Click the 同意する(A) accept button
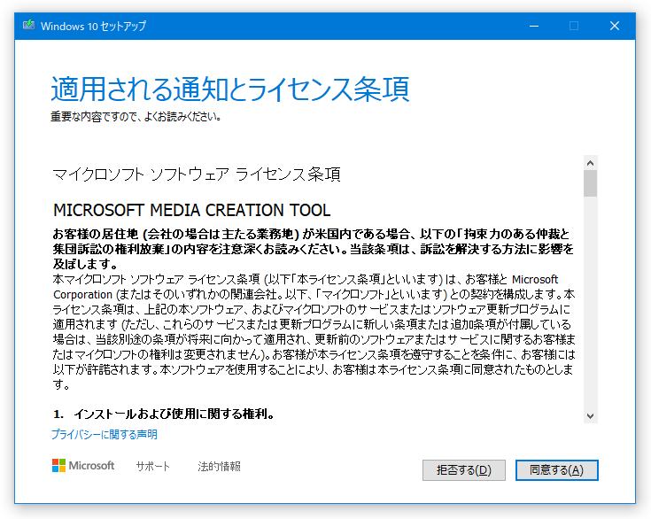Screen dimensions: 651x519 click(556, 470)
